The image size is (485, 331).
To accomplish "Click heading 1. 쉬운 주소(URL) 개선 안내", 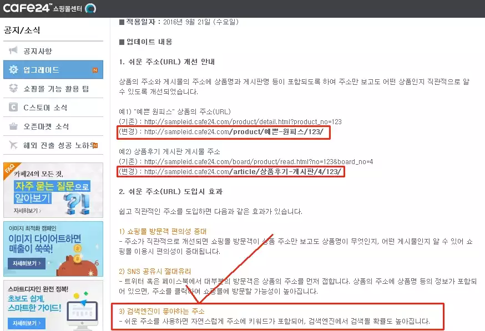I will coord(166,62).
